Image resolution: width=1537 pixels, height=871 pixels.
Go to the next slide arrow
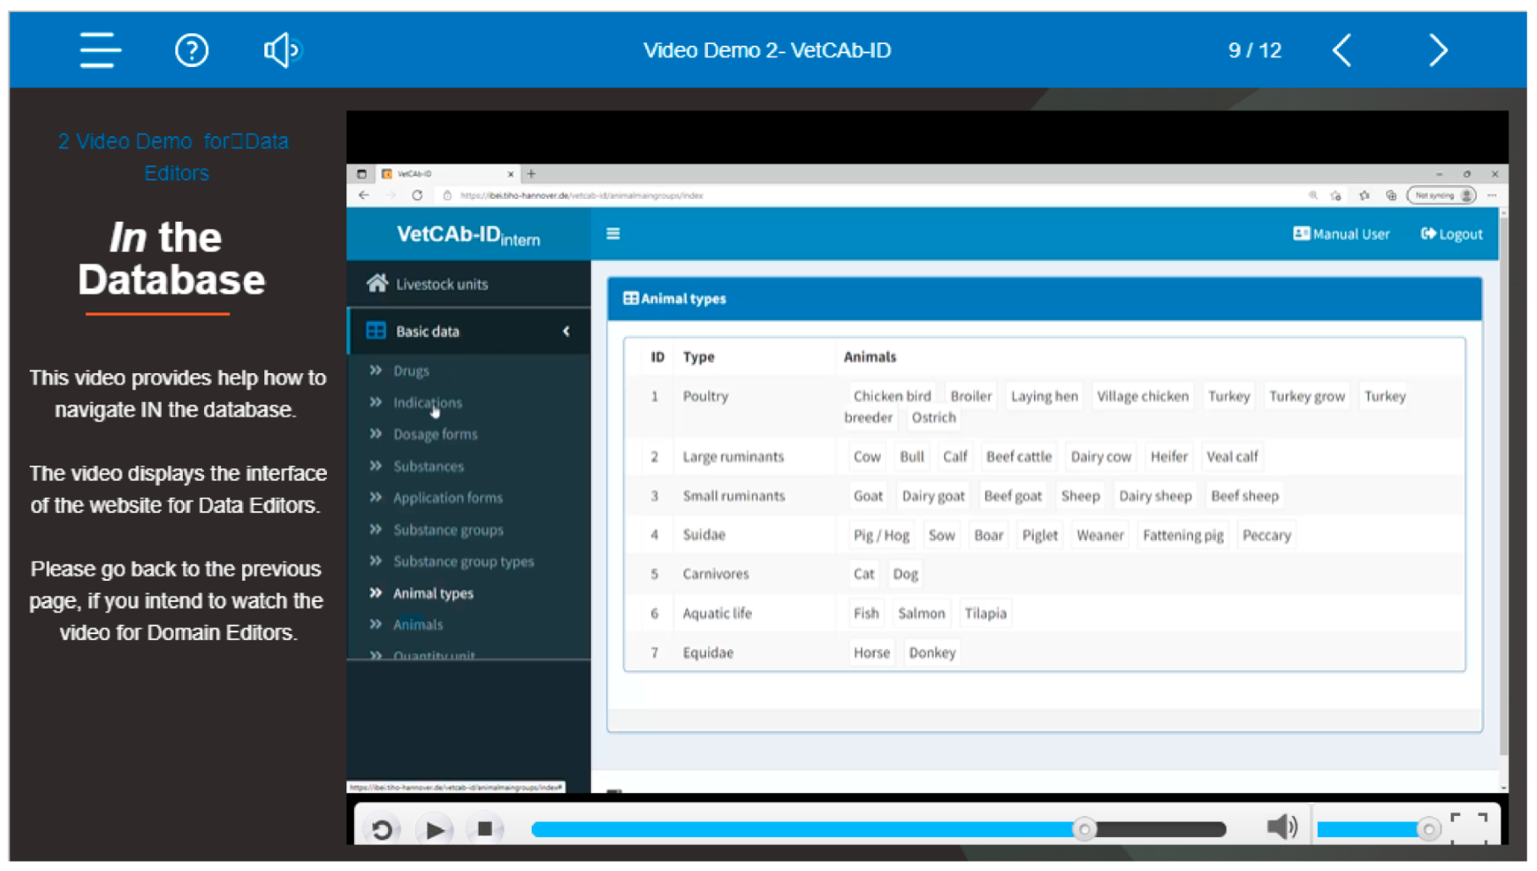tap(1437, 50)
